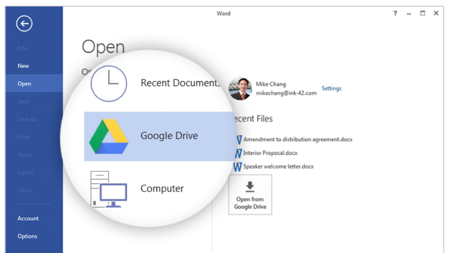Open Account in the sidebar
Screen dimensions: 449x253
(x=28, y=218)
